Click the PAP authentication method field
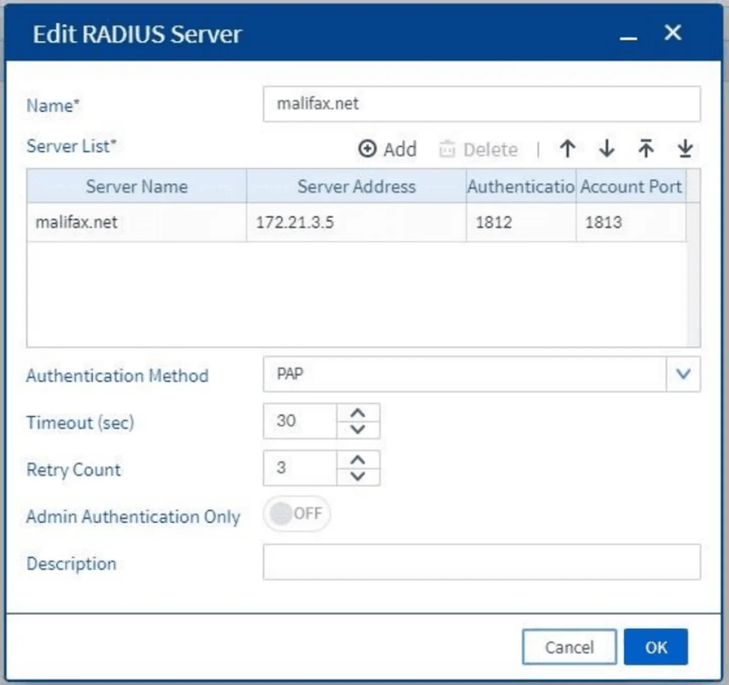The height and width of the screenshot is (685, 729). [464, 374]
